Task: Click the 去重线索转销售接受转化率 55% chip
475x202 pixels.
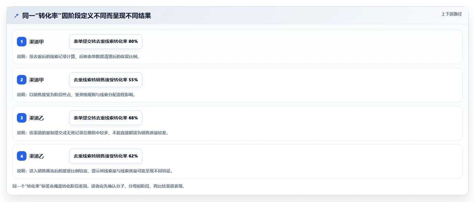Action: coord(106,80)
